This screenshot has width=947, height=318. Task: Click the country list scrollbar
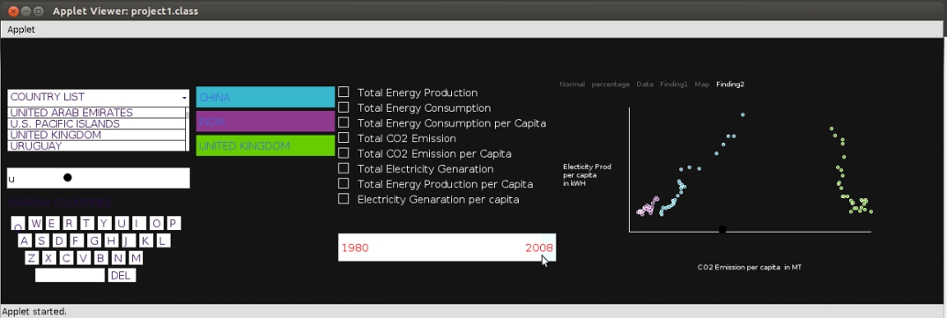(x=188, y=129)
